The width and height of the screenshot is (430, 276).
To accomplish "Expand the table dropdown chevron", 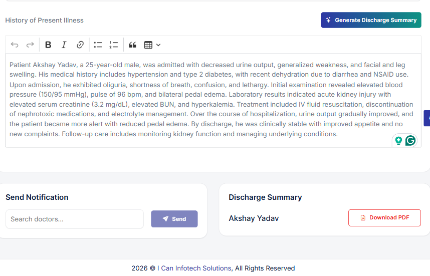I will (x=158, y=45).
